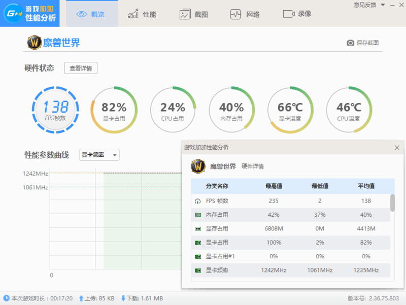Click the 保存截图 camera icon

pos(350,43)
